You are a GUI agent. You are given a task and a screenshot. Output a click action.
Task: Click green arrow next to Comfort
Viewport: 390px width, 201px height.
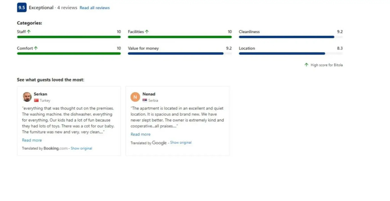(x=36, y=48)
